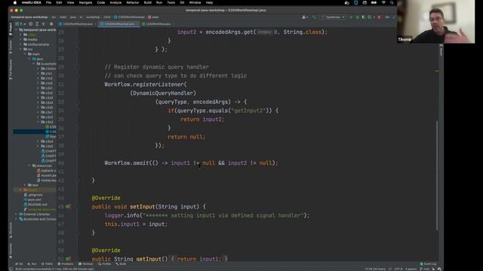Select pom.xml in project tree
Viewport: 483px width, 271px height.
coord(35,199)
